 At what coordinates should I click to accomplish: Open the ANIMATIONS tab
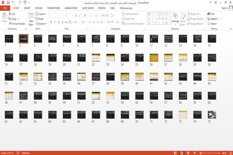pyautogui.click(x=71, y=8)
